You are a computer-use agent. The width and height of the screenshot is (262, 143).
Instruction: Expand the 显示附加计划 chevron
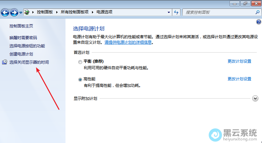pyautogui.click(x=255, y=99)
